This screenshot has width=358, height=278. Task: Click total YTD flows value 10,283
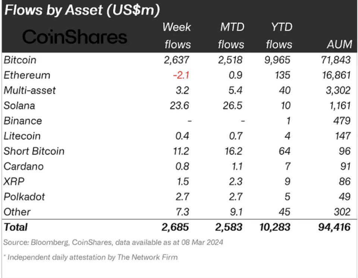[274, 227]
